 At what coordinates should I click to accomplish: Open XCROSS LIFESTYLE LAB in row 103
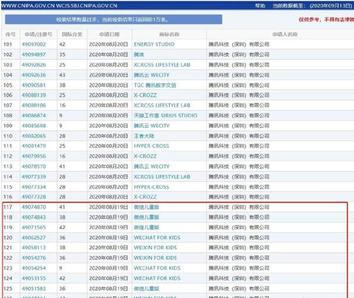click(x=162, y=64)
